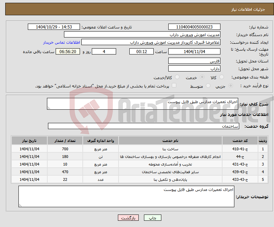Select the جزیی purchase type radio
The width and height of the screenshot is (274, 227).
[x=231, y=86]
